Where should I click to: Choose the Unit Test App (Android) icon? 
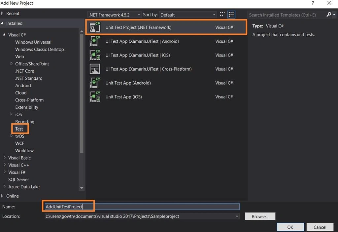click(95, 83)
